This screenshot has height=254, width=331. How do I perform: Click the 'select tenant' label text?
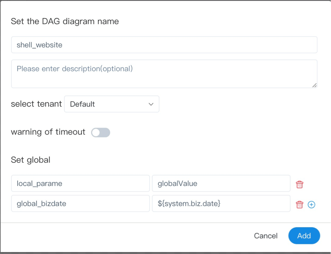pyautogui.click(x=36, y=104)
